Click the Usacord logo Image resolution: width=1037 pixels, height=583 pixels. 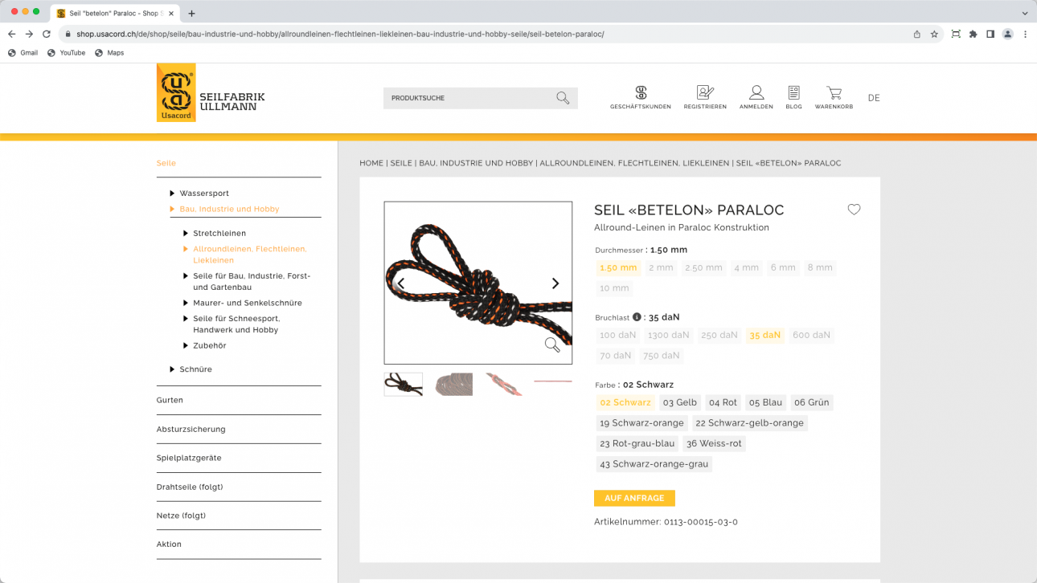(x=176, y=92)
